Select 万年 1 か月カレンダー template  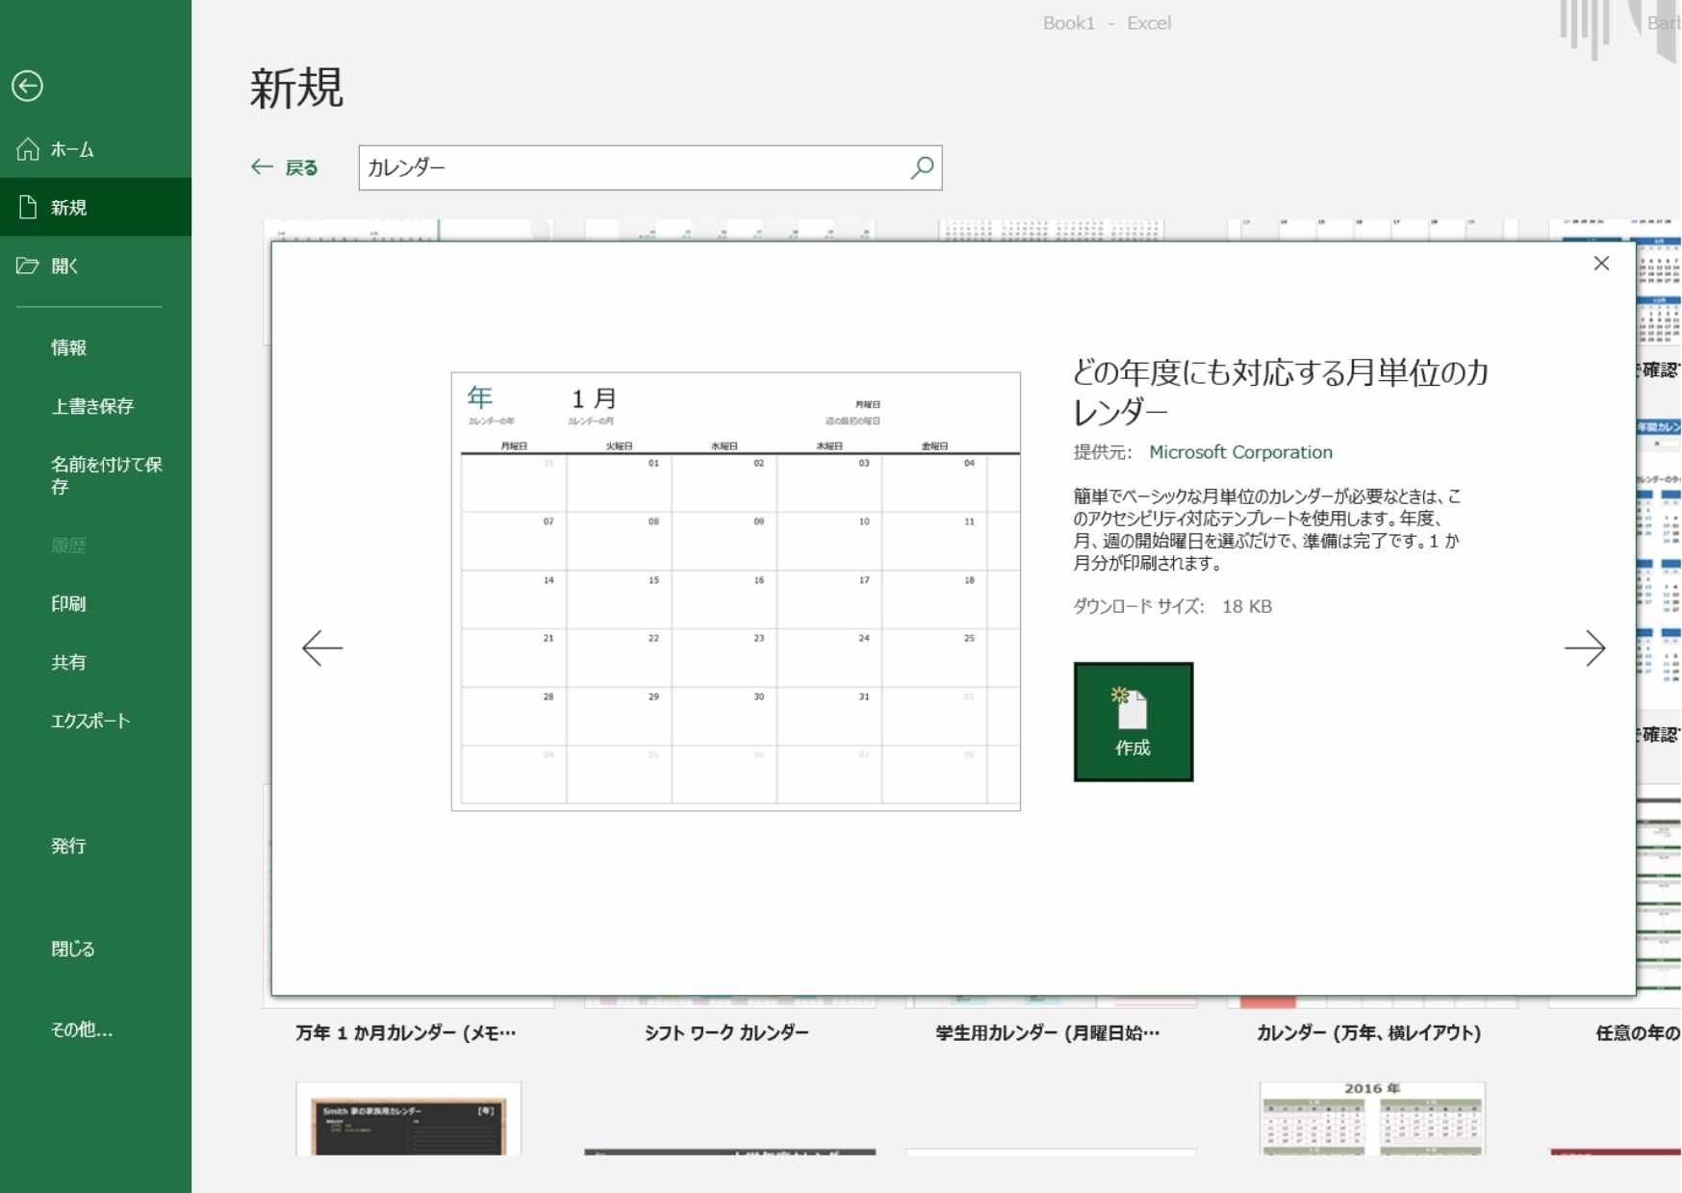pyautogui.click(x=405, y=1032)
